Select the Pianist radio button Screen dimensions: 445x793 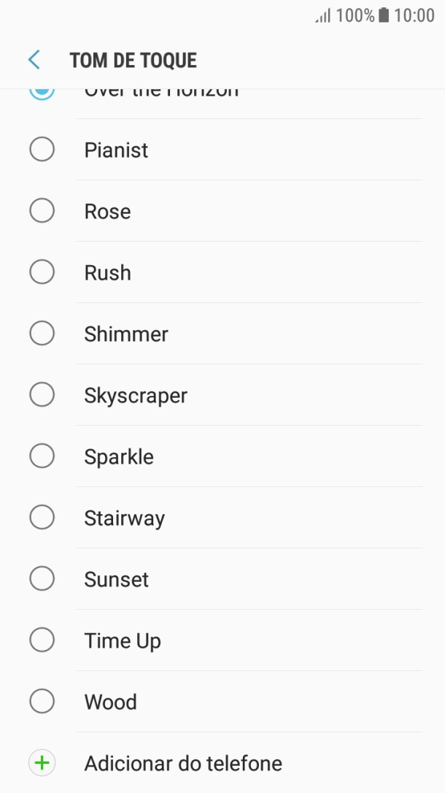coord(42,150)
